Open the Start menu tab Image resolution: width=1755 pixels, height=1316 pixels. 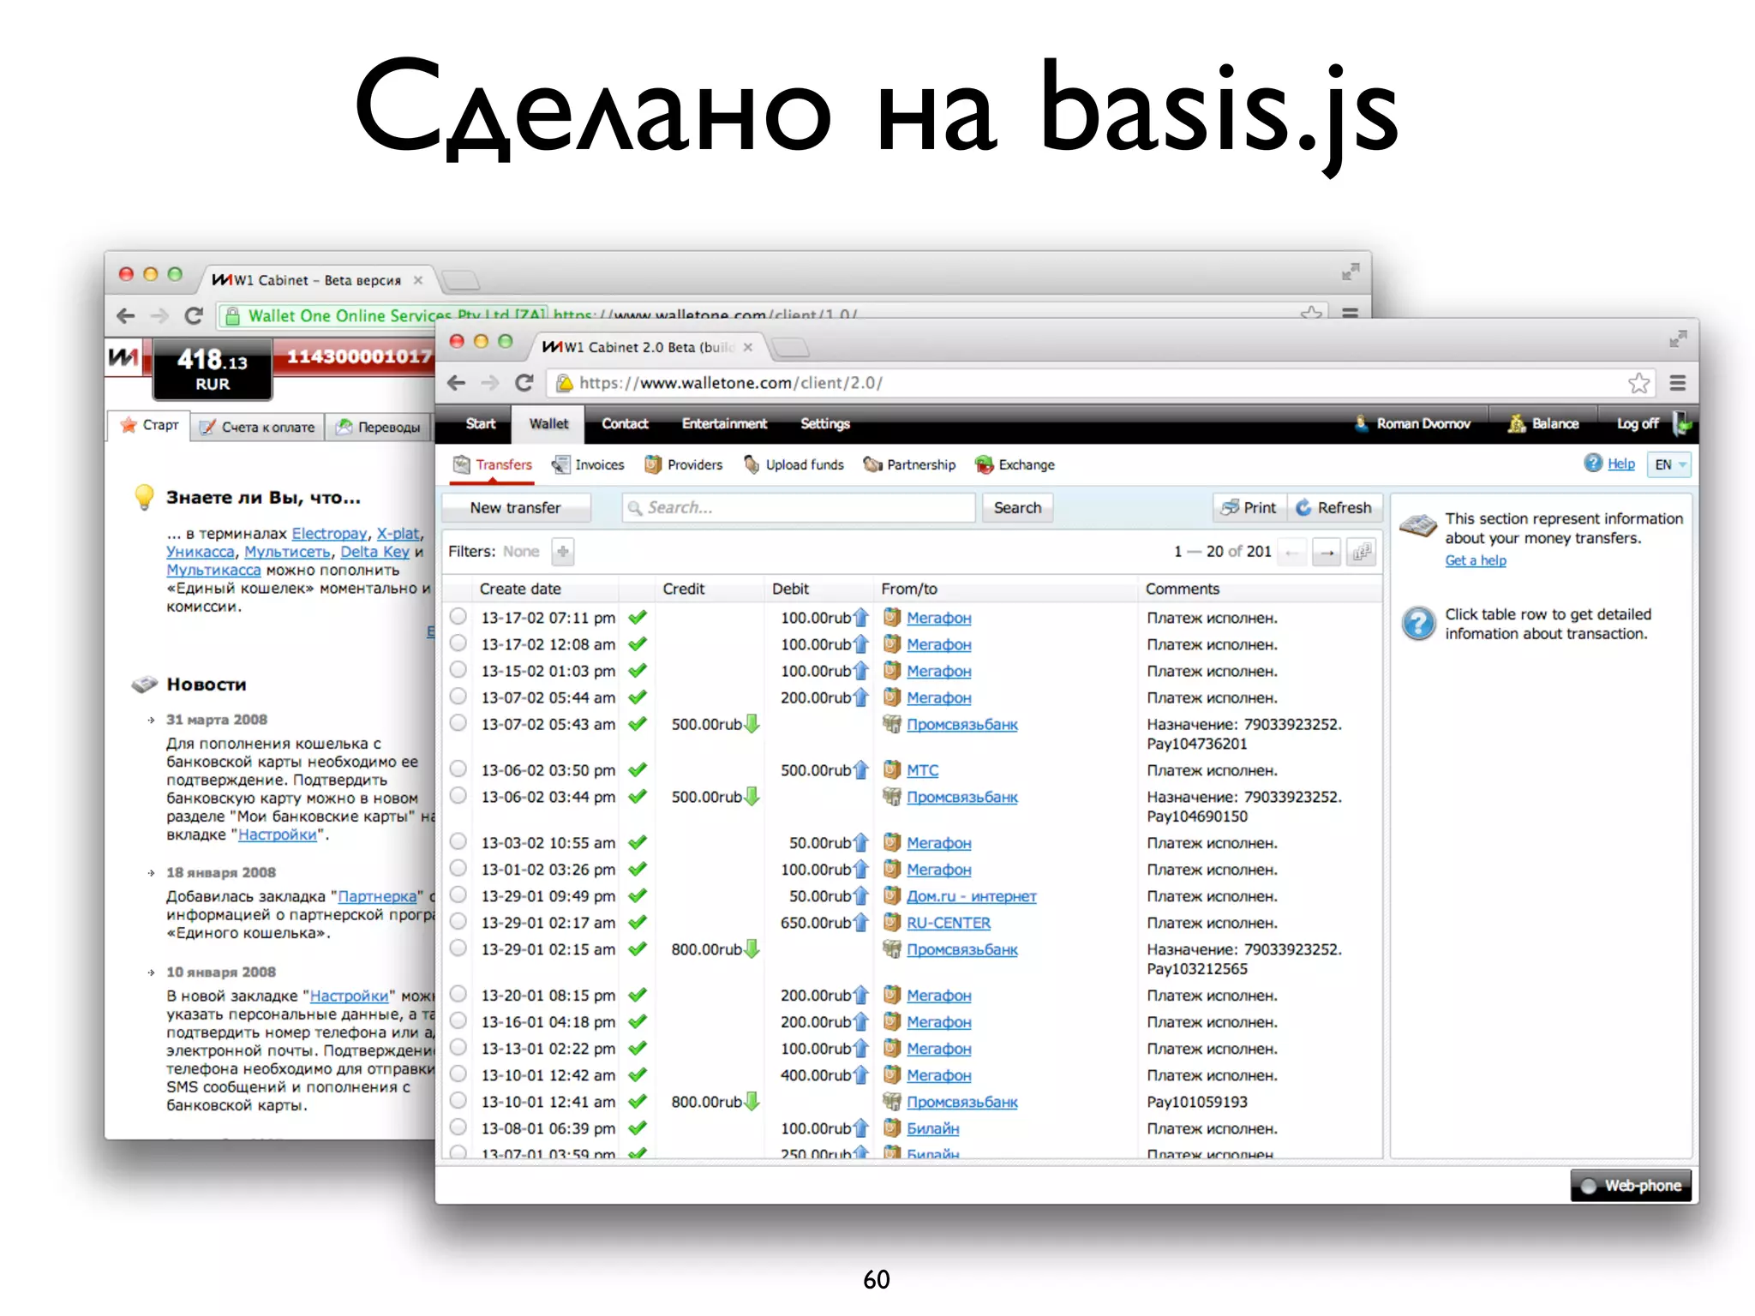[480, 423]
